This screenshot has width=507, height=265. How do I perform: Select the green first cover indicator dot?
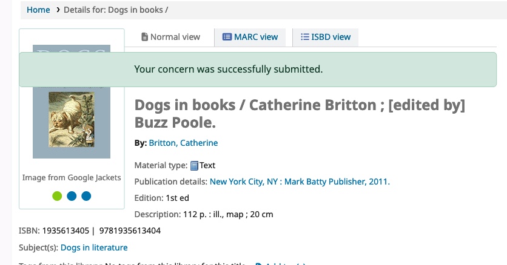tap(57, 196)
